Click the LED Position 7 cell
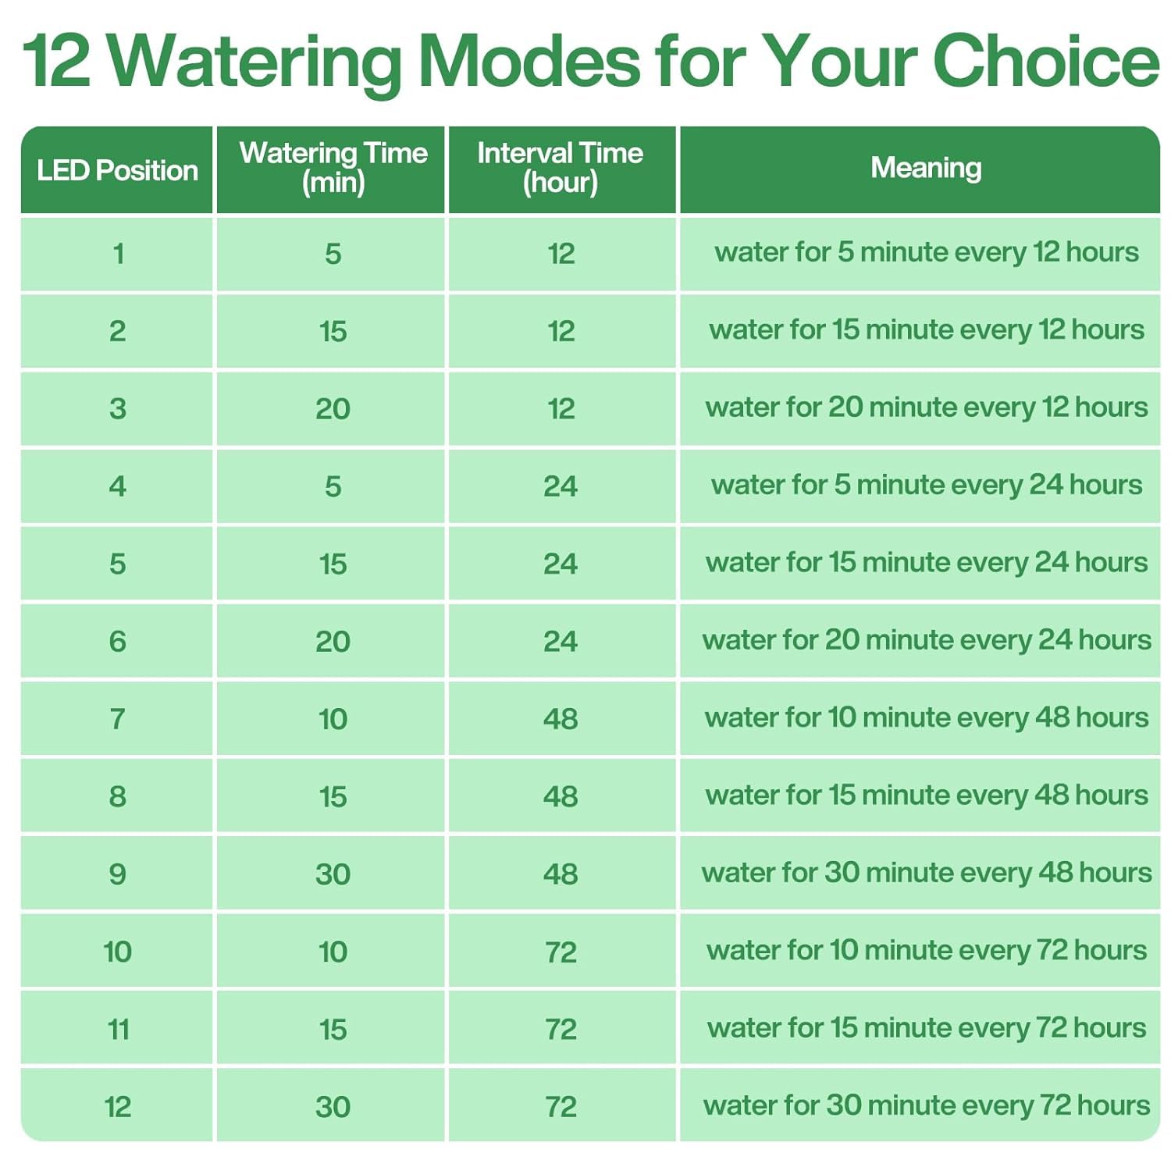The image size is (1171, 1171). click(117, 718)
